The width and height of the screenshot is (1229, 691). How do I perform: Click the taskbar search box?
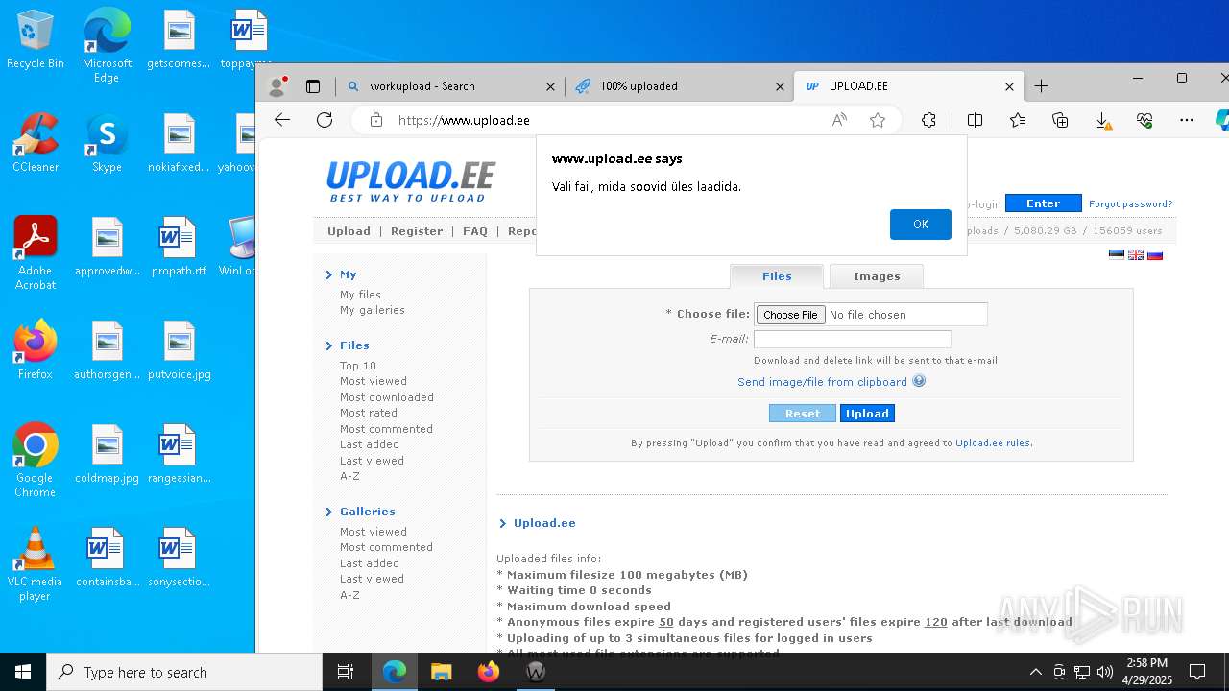click(x=184, y=672)
